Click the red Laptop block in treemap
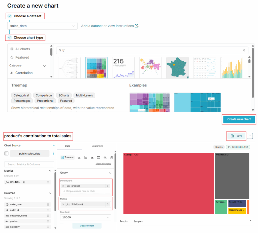Image resolution: width=258 pixels, height=233 pixels. [169, 183]
